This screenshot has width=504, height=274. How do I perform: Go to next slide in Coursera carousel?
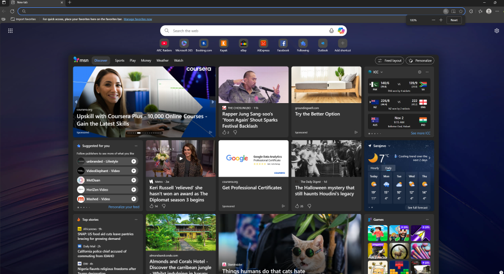(212, 102)
